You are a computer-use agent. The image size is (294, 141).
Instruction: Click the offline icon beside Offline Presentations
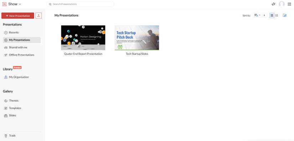(6, 55)
